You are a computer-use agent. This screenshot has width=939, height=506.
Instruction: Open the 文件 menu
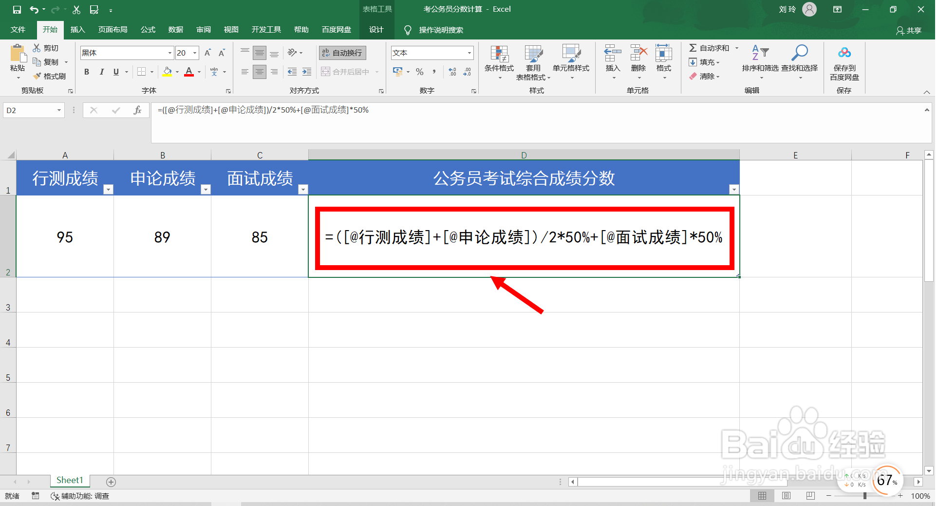coord(18,30)
